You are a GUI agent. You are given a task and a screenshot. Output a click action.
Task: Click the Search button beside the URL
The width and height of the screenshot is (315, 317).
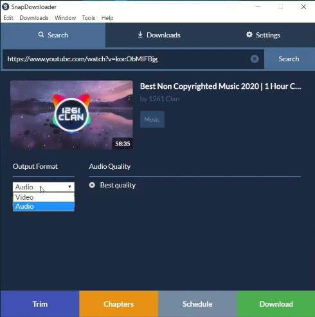[289, 59]
